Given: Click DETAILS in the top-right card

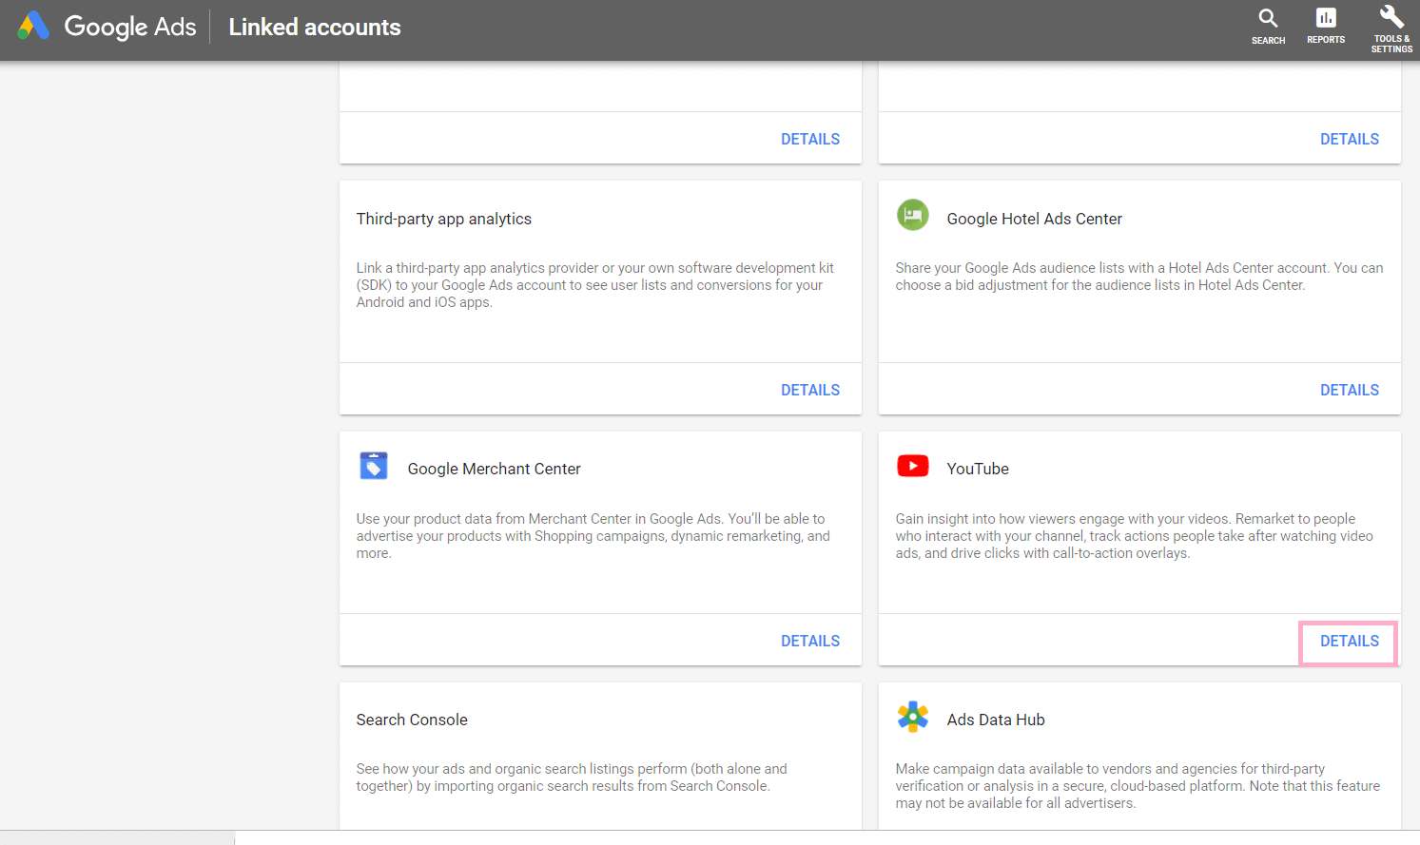Looking at the screenshot, I should pos(1349,139).
